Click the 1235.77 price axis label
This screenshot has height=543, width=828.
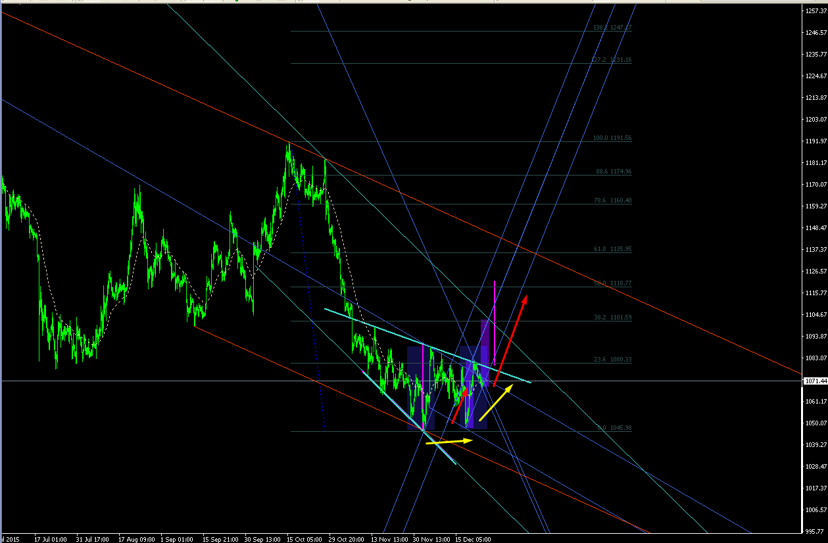coord(816,55)
